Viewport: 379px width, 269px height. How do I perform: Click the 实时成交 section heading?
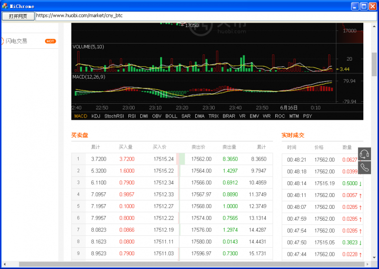click(293, 135)
